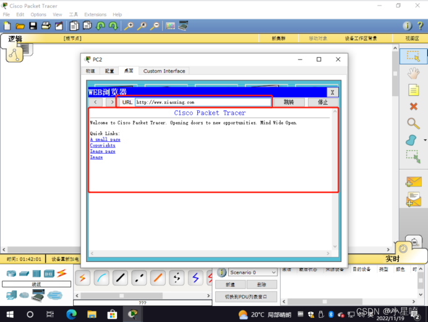The width and height of the screenshot is (428, 322).
Task: Open the drawing palette icon
Action: click(170, 26)
